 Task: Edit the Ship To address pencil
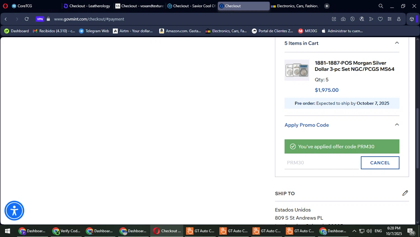pyautogui.click(x=405, y=193)
